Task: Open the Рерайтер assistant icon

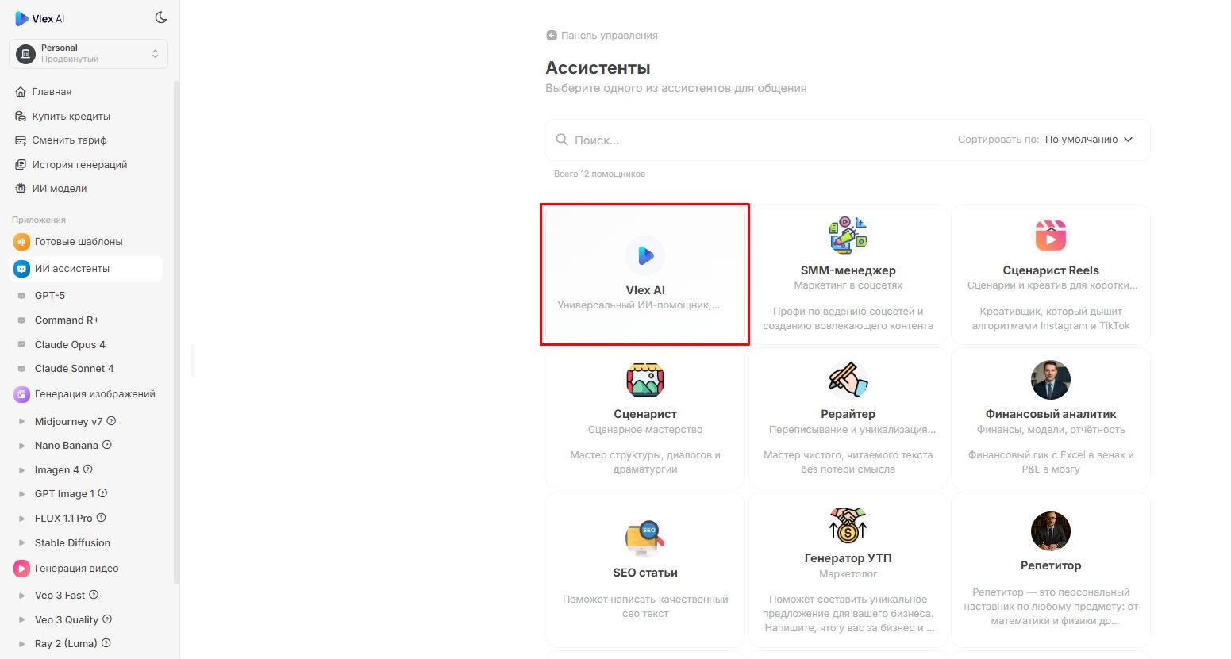Action: (x=848, y=379)
